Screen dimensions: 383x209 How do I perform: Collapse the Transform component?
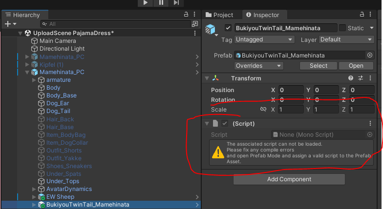click(x=207, y=78)
